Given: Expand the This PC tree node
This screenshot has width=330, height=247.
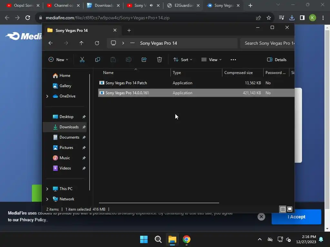Looking at the screenshot, I should 47,189.
